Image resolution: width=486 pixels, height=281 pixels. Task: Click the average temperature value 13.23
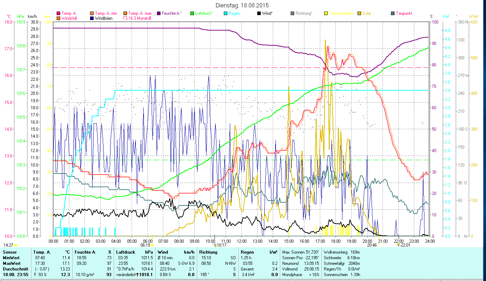65,269
